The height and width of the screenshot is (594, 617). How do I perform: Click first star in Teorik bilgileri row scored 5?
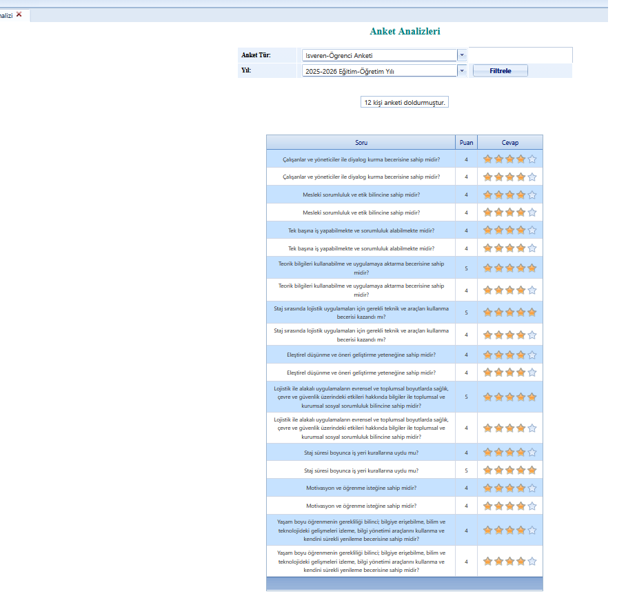[x=487, y=268]
